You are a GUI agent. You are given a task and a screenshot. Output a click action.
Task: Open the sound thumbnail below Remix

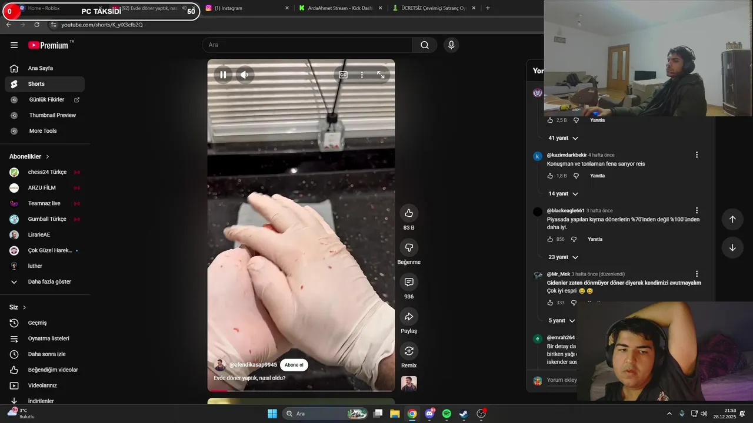tap(409, 384)
